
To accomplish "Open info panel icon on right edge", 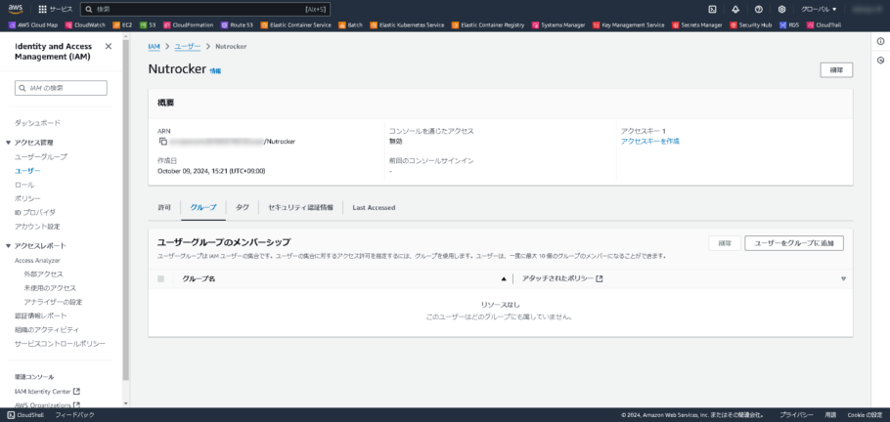I will click(x=880, y=41).
